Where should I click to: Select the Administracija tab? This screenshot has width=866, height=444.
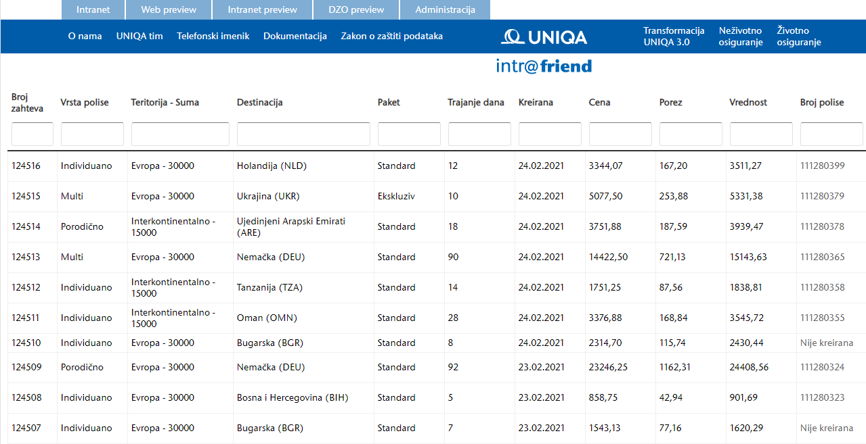pos(445,9)
